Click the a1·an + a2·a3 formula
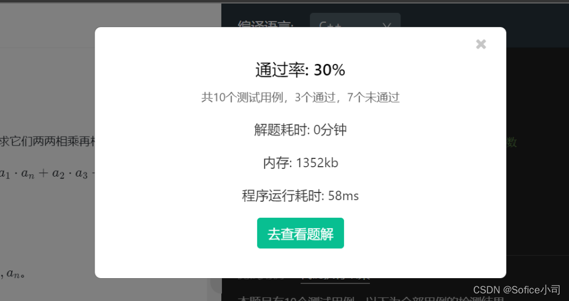 (x=47, y=173)
